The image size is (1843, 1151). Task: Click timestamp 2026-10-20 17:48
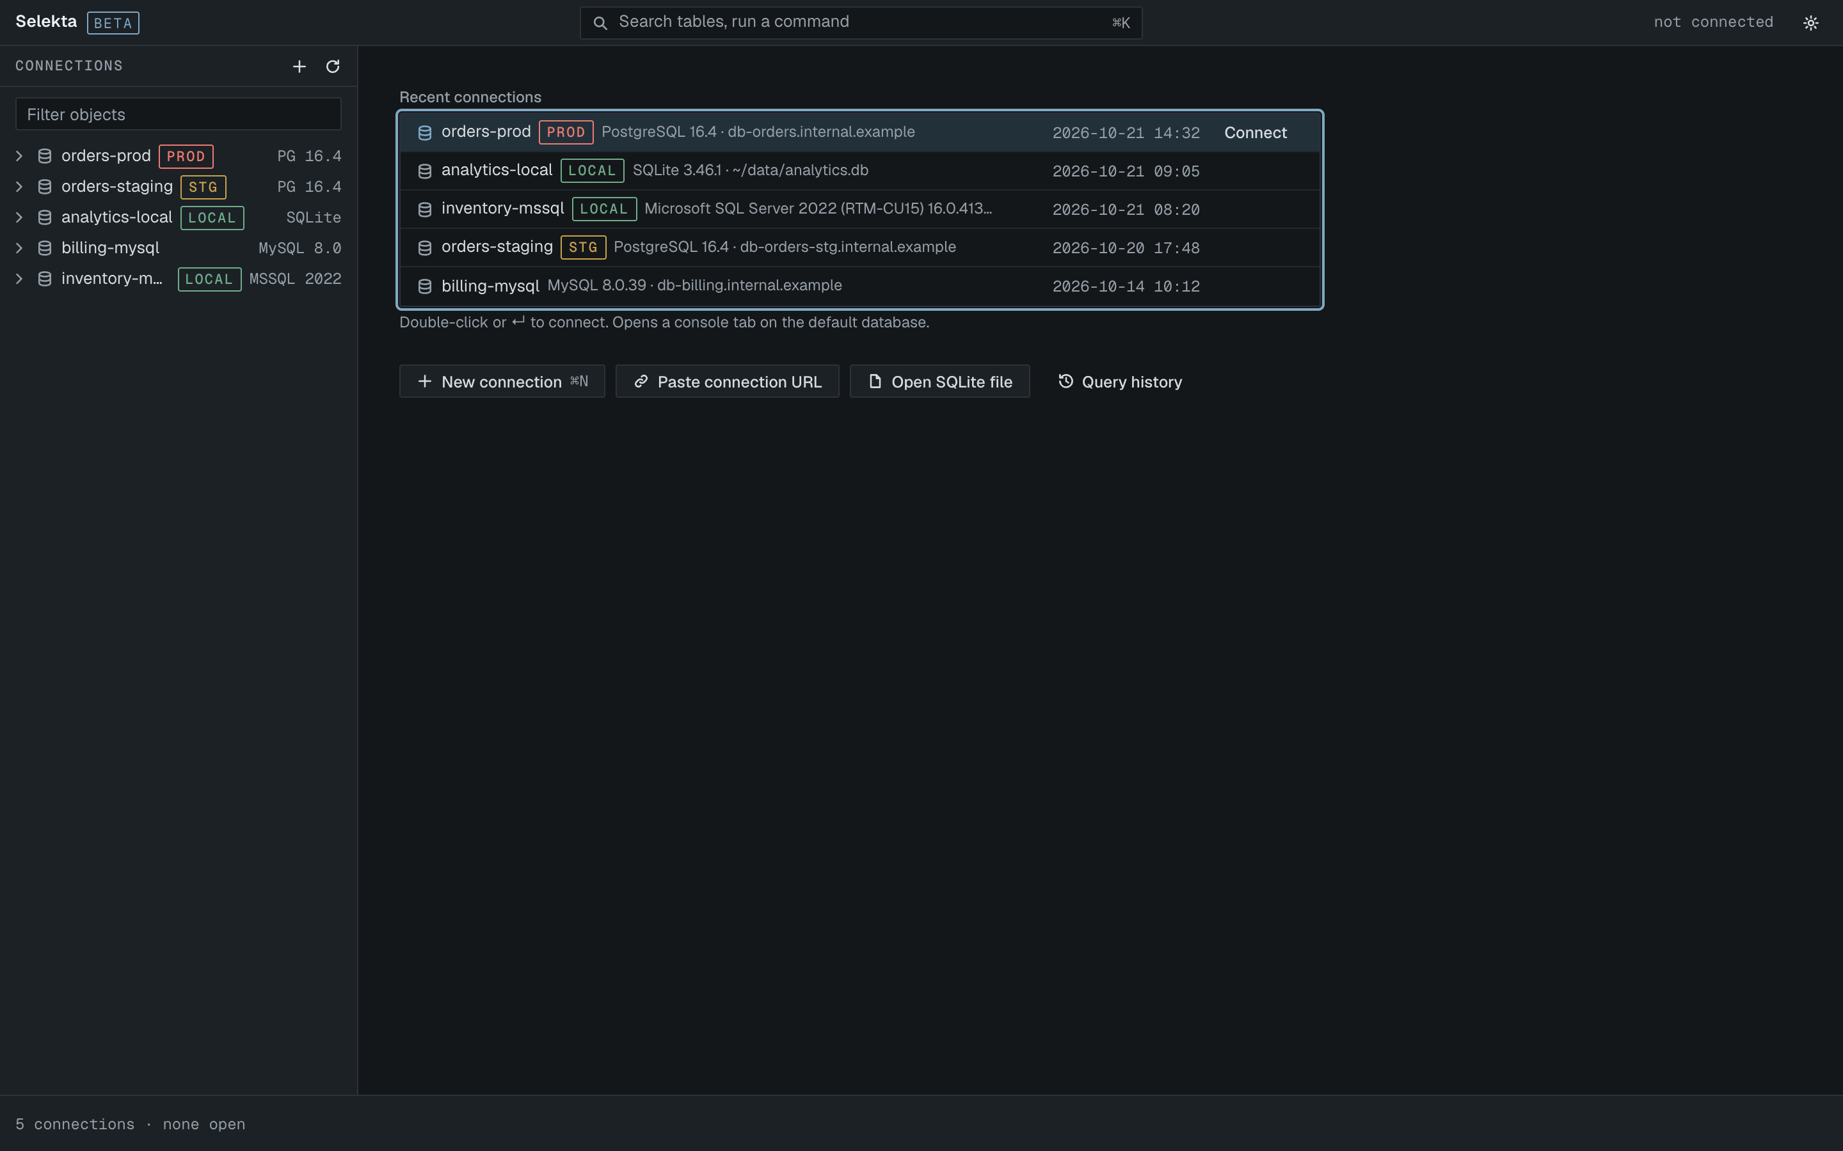coord(1126,248)
